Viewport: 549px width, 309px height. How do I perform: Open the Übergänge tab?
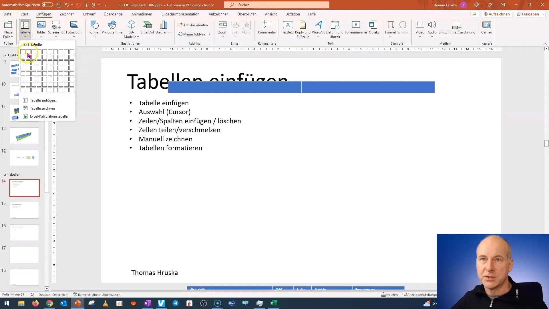113,14
